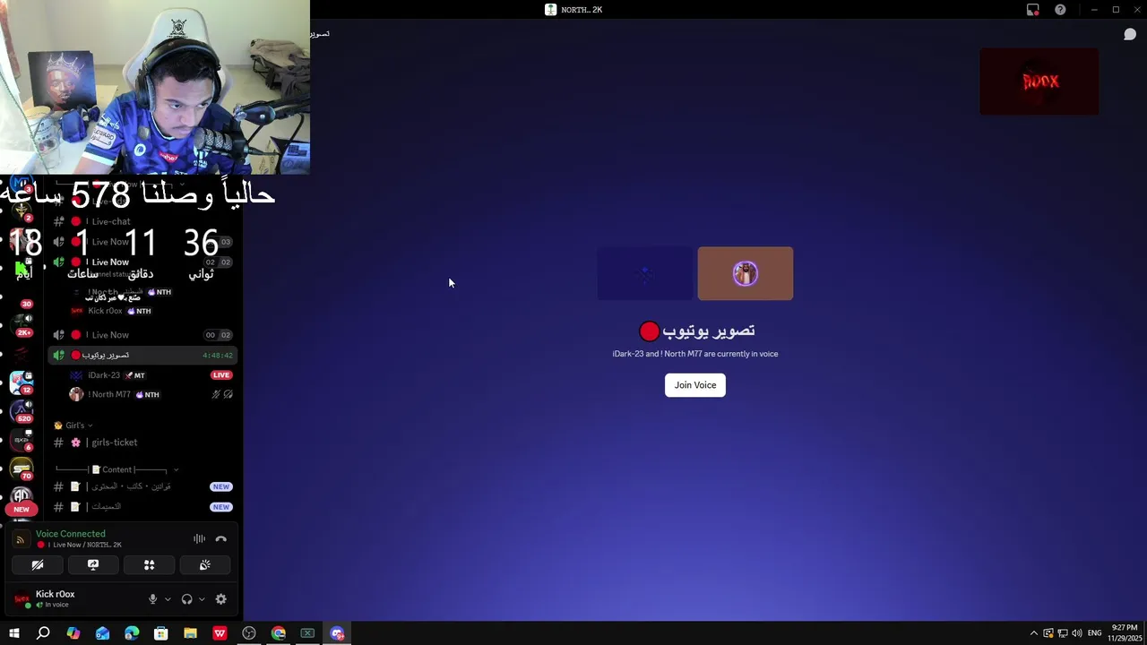
Task: Switch to Xbox Game Bar taskbar icon
Action: tap(307, 633)
